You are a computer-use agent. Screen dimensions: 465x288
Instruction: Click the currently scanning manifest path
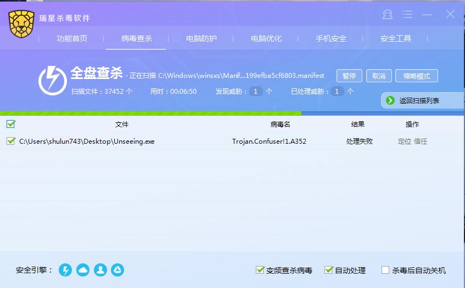point(241,76)
